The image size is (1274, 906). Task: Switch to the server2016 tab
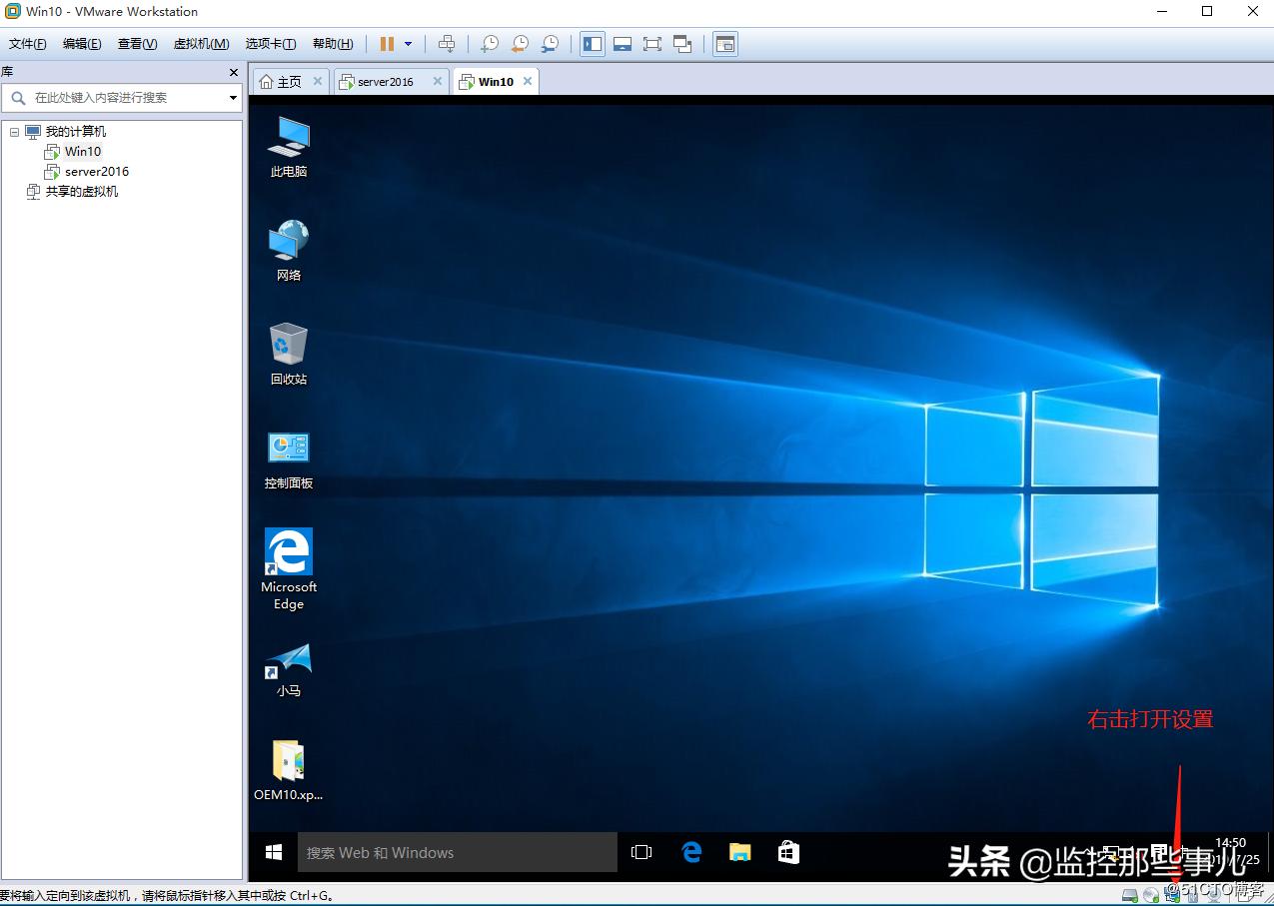point(389,81)
